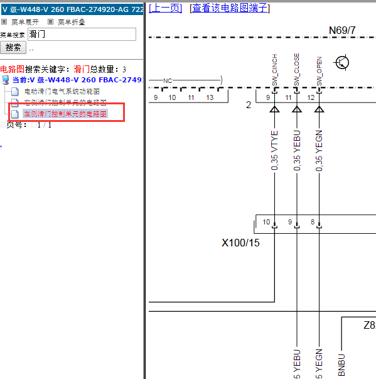Click the connector number 2 label
This screenshot has width=376, height=379.
(249, 105)
